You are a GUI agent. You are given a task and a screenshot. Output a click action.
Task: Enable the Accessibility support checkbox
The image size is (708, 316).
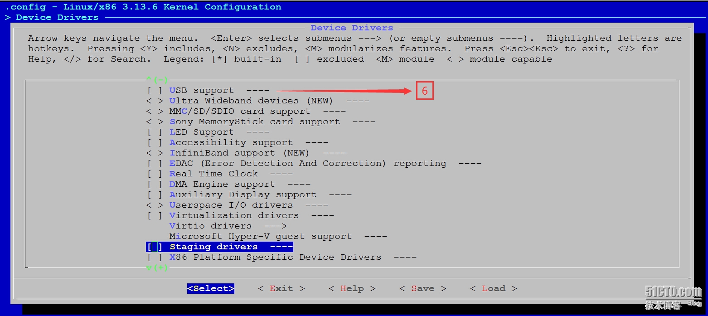(155, 142)
